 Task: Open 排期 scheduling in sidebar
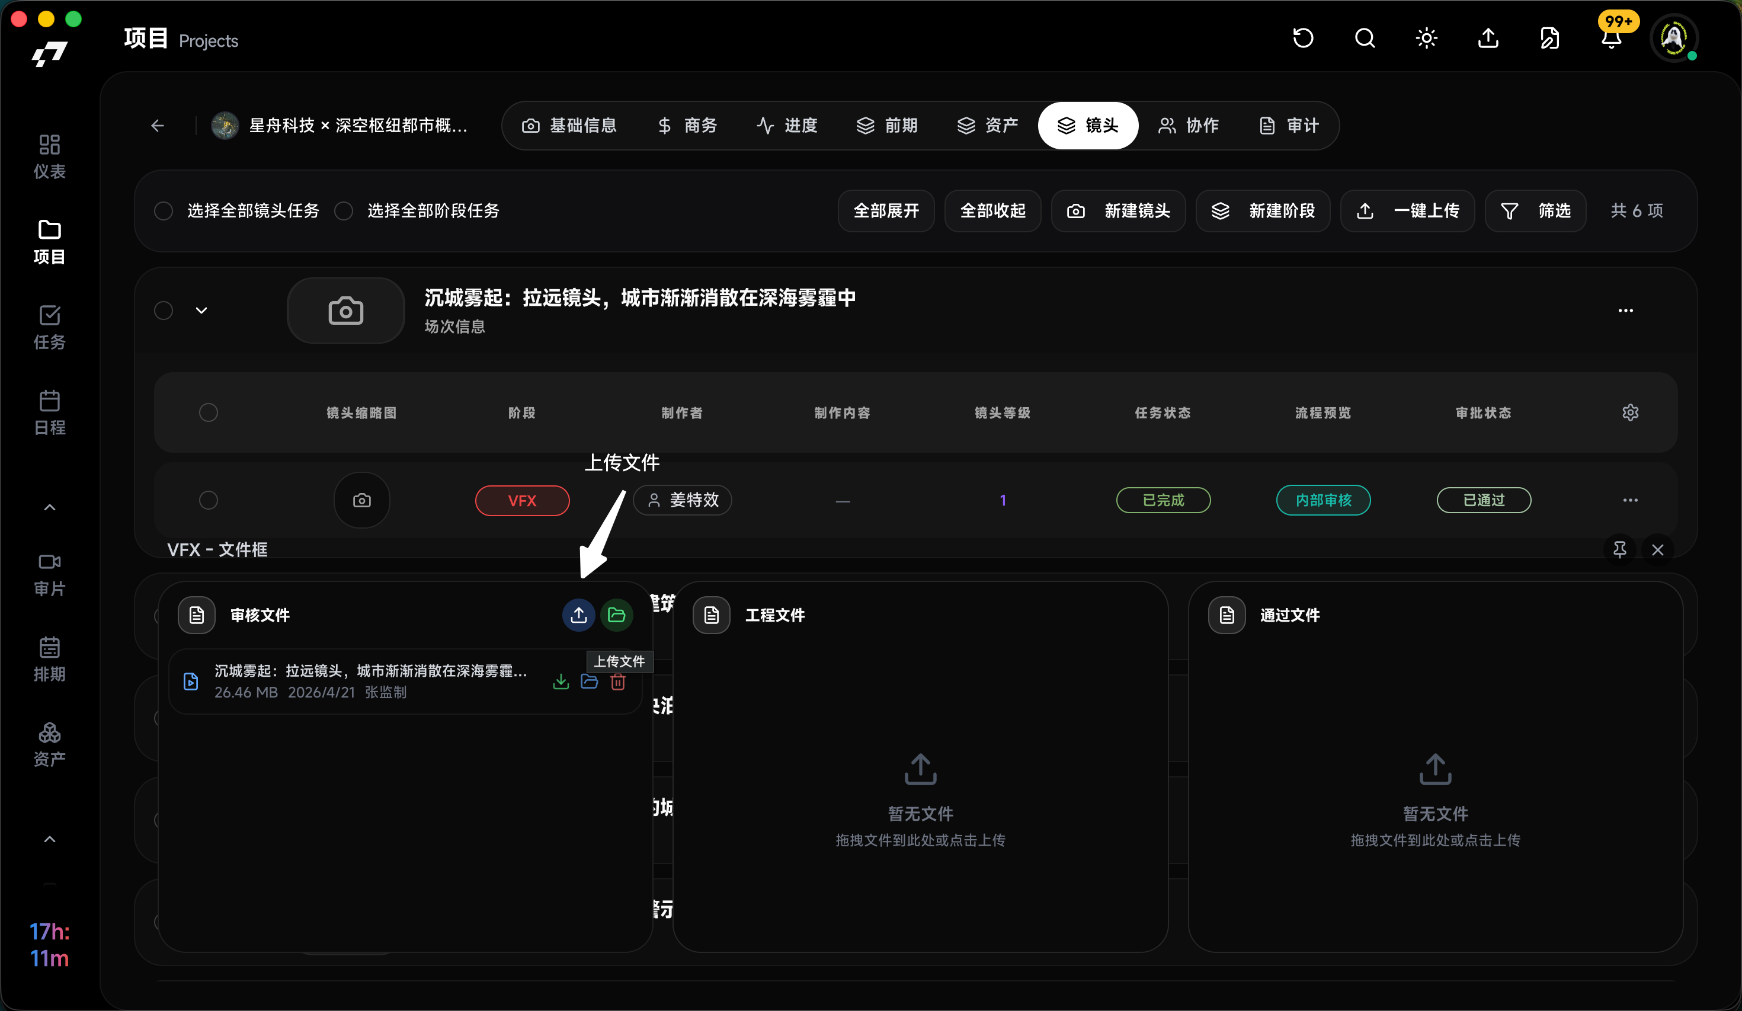pos(49,660)
